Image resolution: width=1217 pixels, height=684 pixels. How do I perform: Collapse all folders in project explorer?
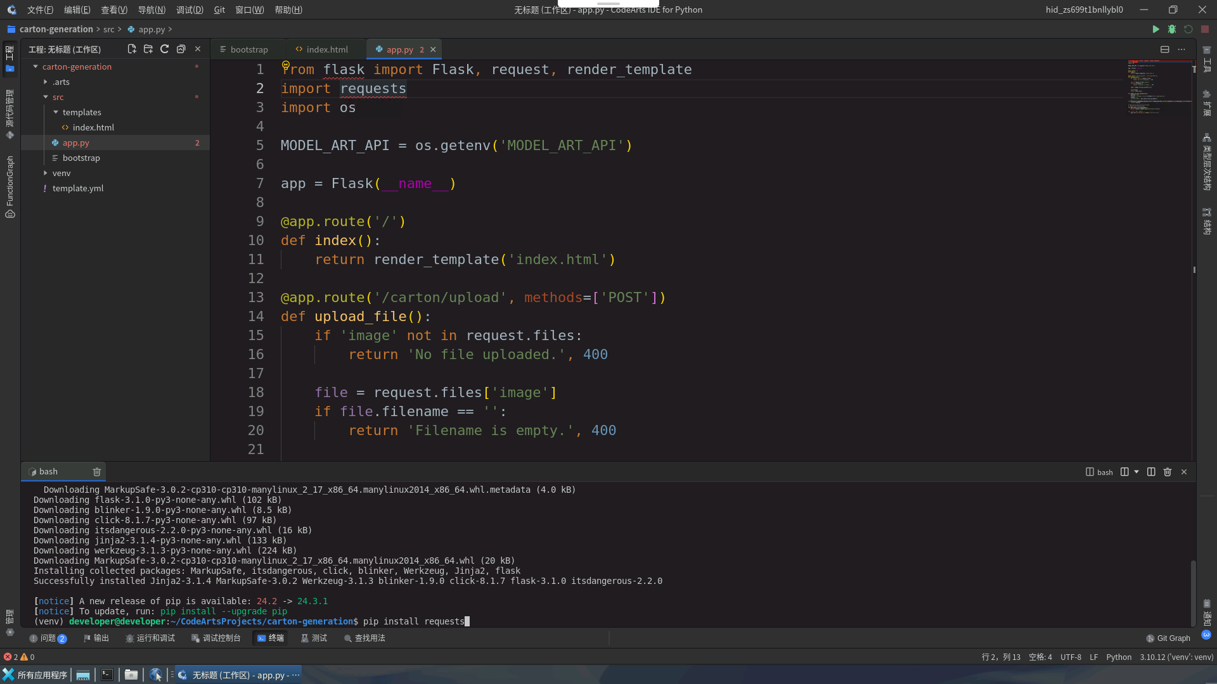pyautogui.click(x=181, y=49)
